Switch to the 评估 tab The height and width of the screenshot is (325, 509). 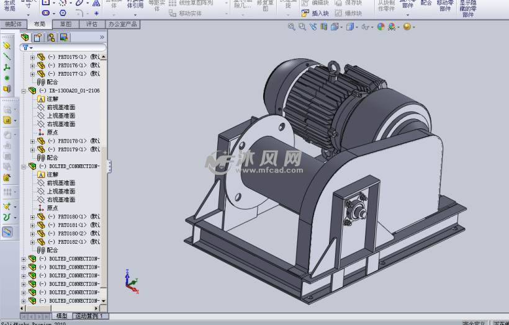pos(92,24)
